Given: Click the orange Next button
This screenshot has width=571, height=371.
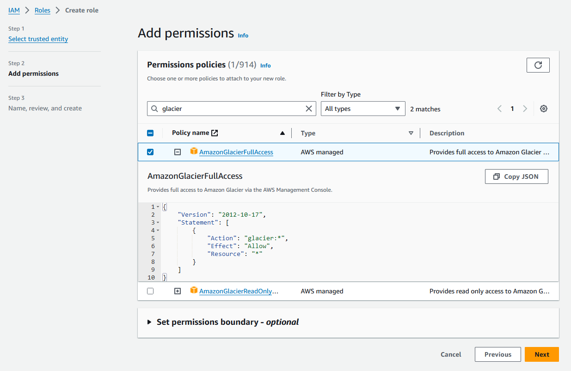Looking at the screenshot, I should [x=541, y=354].
